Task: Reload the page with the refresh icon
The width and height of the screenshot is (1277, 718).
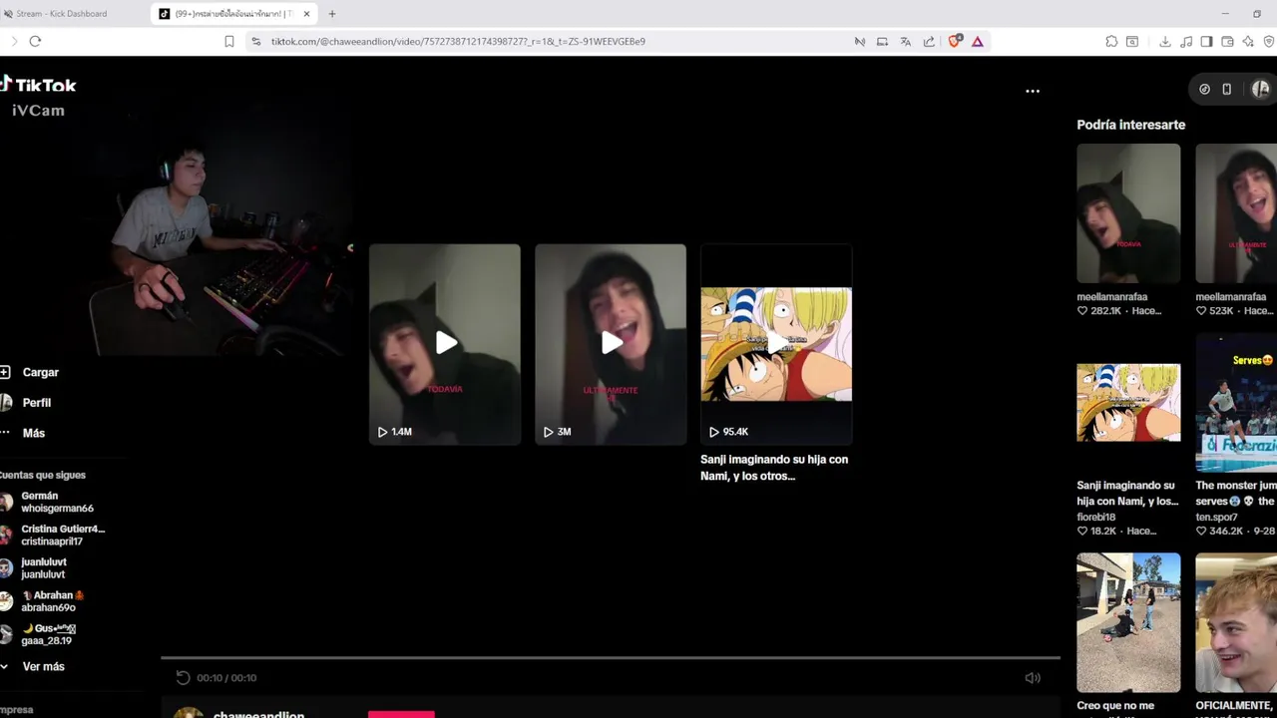Action: click(35, 41)
